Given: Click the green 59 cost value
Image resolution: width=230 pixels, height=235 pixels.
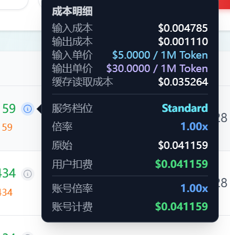Looking at the screenshot, I should (9, 109).
